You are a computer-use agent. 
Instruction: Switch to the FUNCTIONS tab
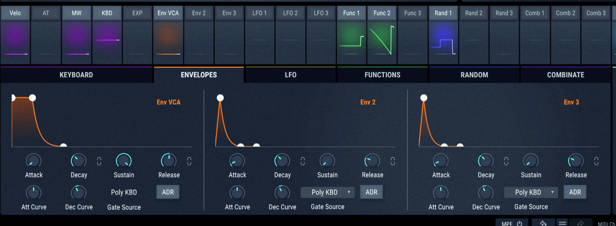[x=382, y=75]
